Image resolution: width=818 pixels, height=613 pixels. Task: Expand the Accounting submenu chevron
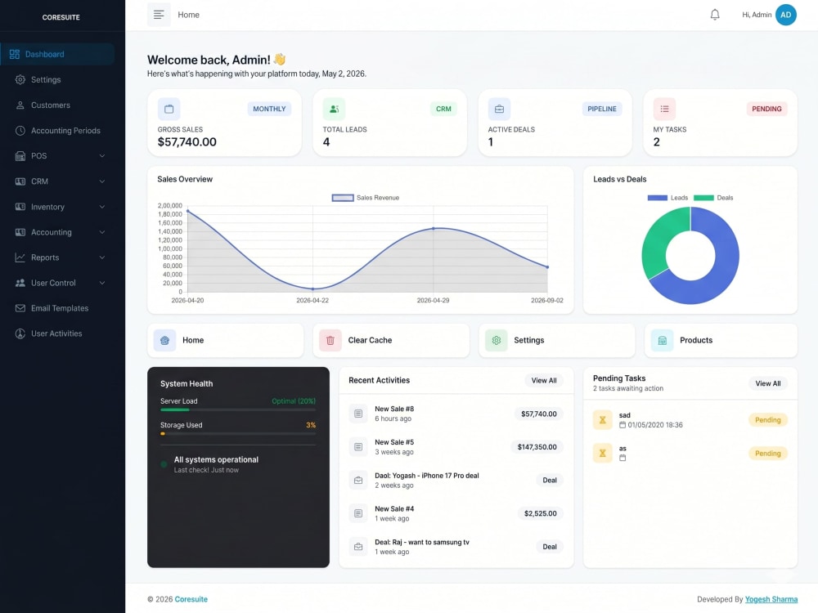pos(102,232)
